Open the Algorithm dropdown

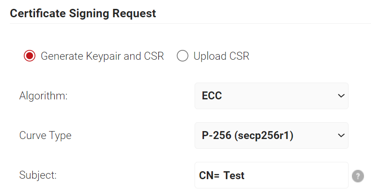[x=272, y=96]
